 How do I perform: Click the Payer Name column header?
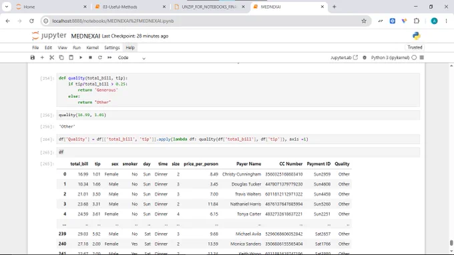[248, 164]
